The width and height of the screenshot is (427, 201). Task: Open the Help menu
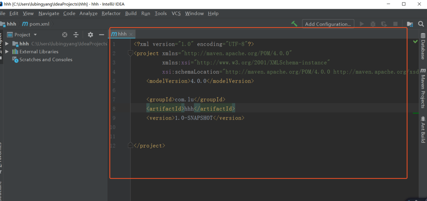click(213, 13)
